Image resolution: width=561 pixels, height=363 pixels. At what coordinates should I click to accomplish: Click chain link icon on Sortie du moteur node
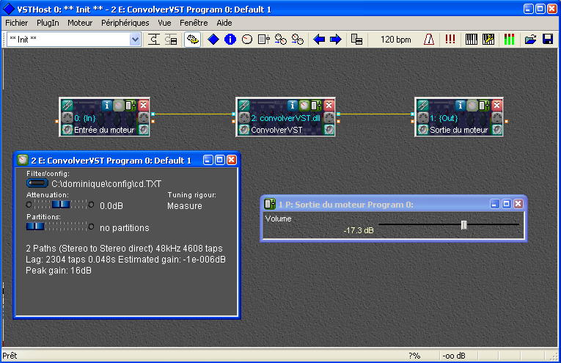click(x=423, y=105)
